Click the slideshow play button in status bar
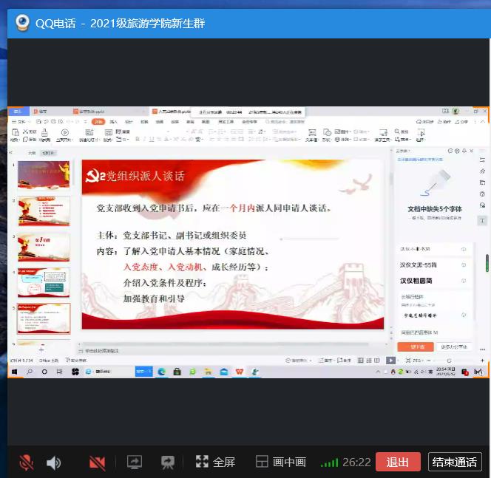 click(x=390, y=360)
